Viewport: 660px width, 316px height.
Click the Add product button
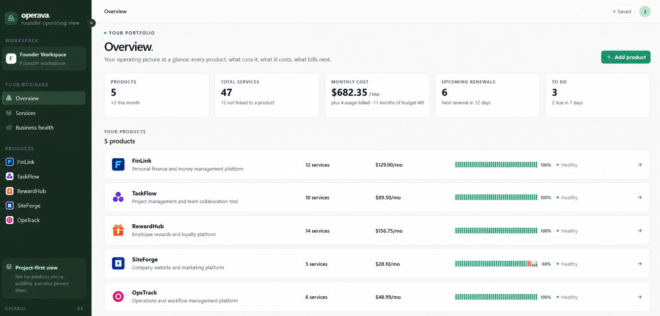pos(626,57)
